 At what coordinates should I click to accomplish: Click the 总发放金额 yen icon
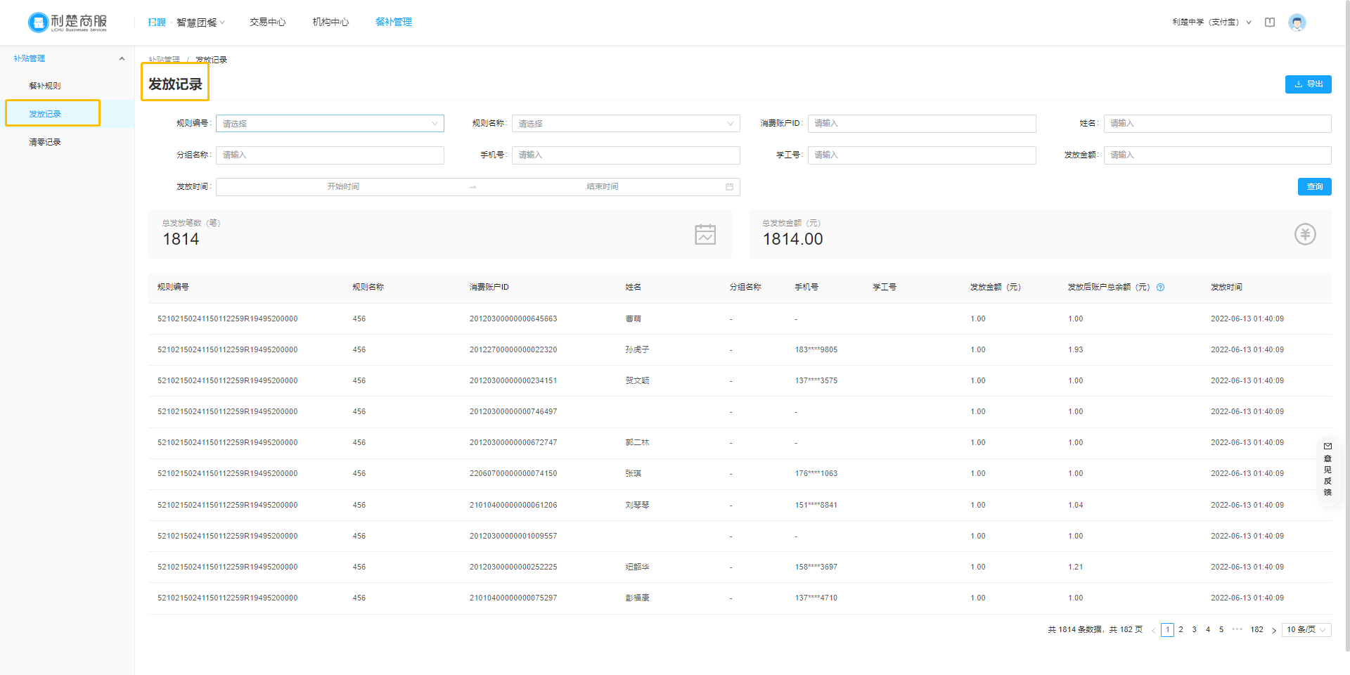1306,234
